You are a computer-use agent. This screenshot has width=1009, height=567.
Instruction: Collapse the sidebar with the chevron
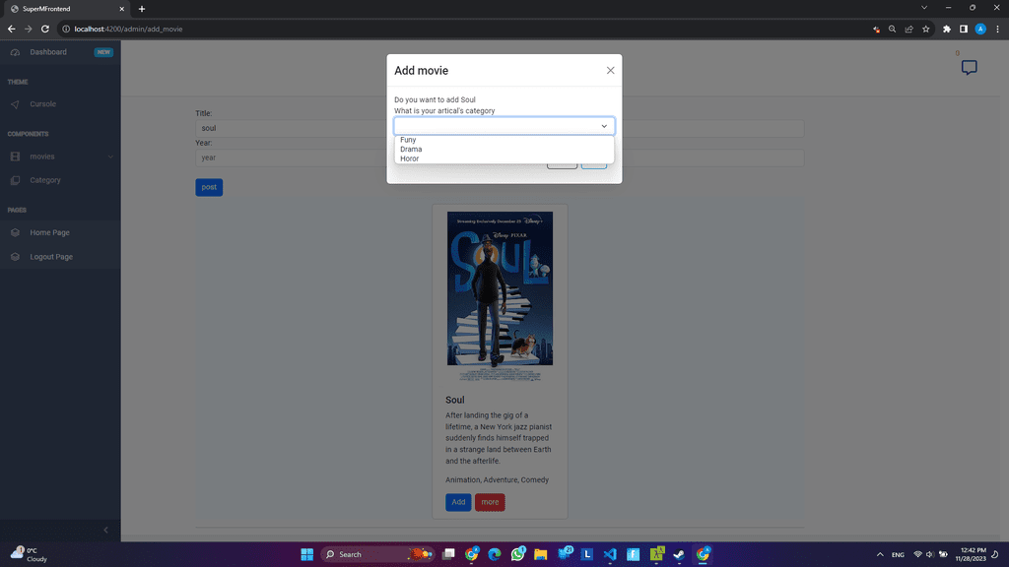click(105, 530)
